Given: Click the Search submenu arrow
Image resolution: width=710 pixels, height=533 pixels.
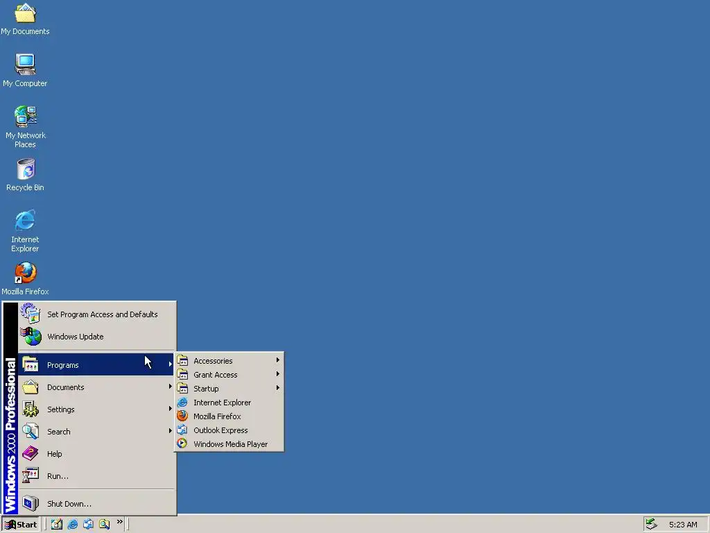Looking at the screenshot, I should [x=170, y=431].
